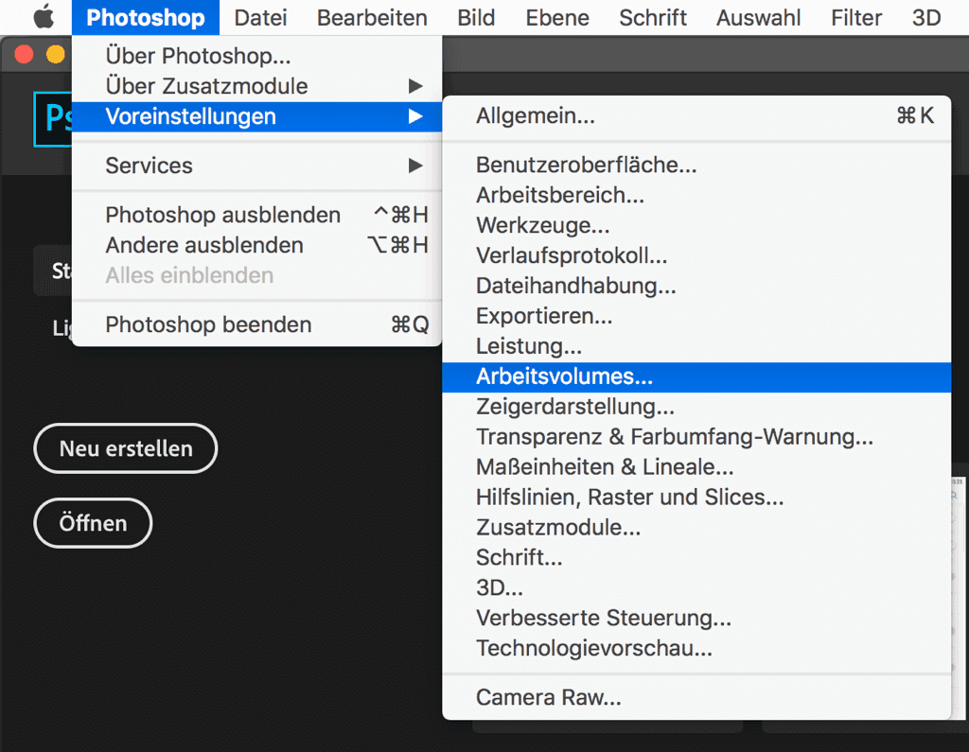Select Arbeitsvolumes... entry

(x=696, y=376)
